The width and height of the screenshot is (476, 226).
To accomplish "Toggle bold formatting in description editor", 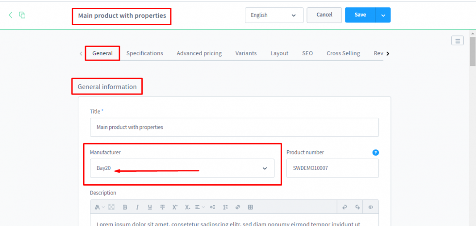I will (x=125, y=207).
